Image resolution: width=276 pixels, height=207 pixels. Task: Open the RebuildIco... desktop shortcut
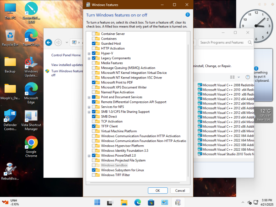(10, 171)
